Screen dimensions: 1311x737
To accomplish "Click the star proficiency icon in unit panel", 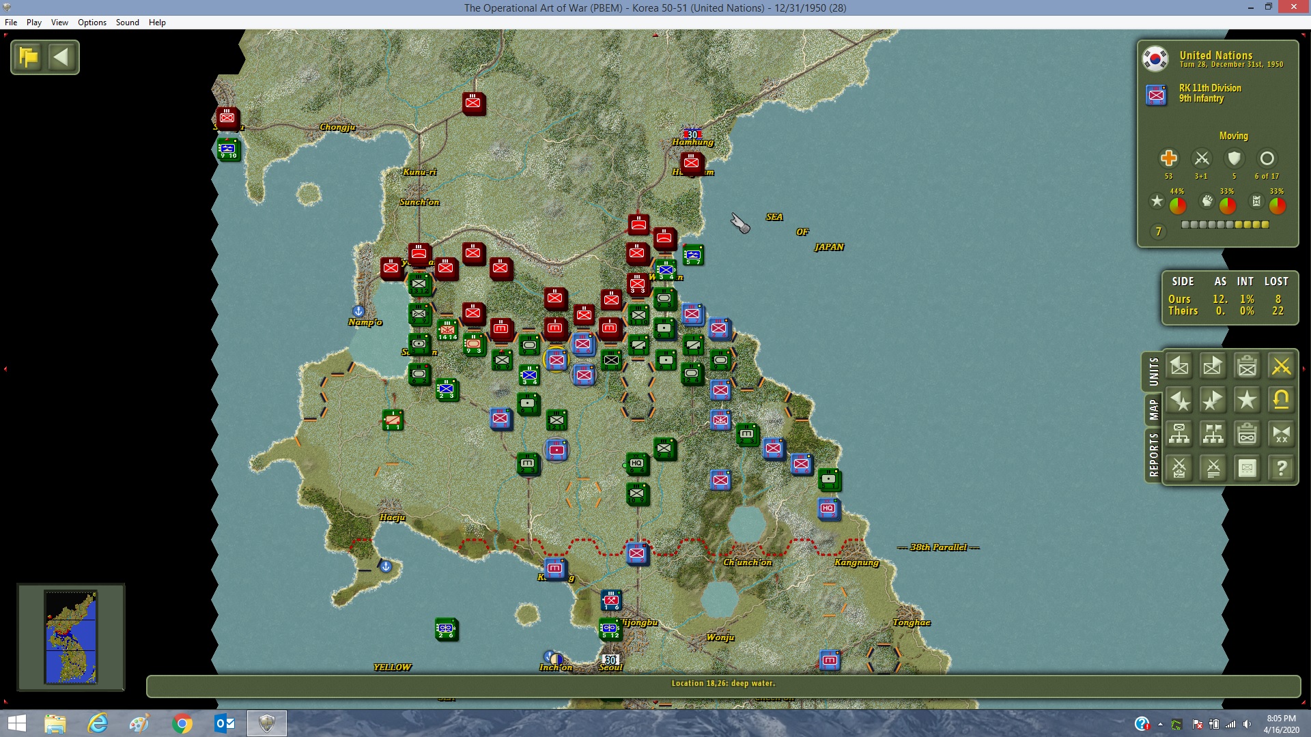I will tap(1157, 201).
